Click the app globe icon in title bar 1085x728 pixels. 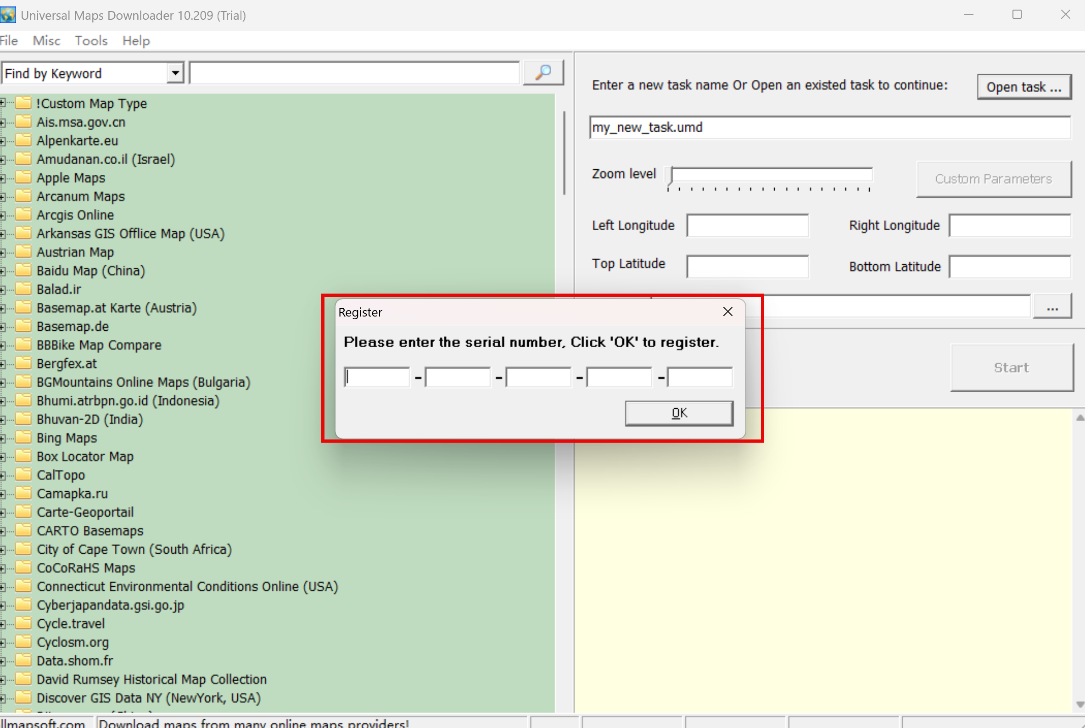8,15
